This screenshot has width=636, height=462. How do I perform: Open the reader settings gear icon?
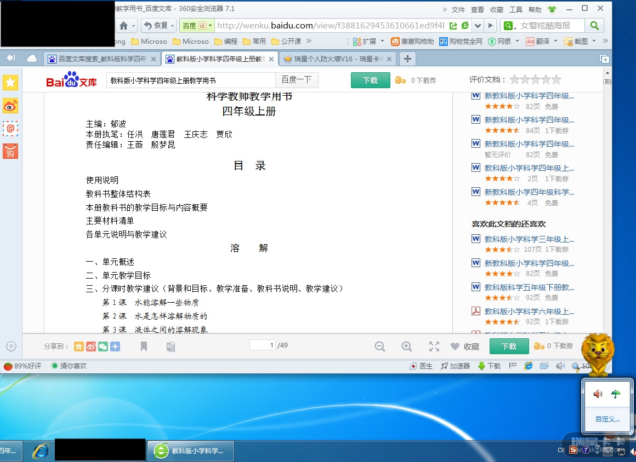coord(11,347)
